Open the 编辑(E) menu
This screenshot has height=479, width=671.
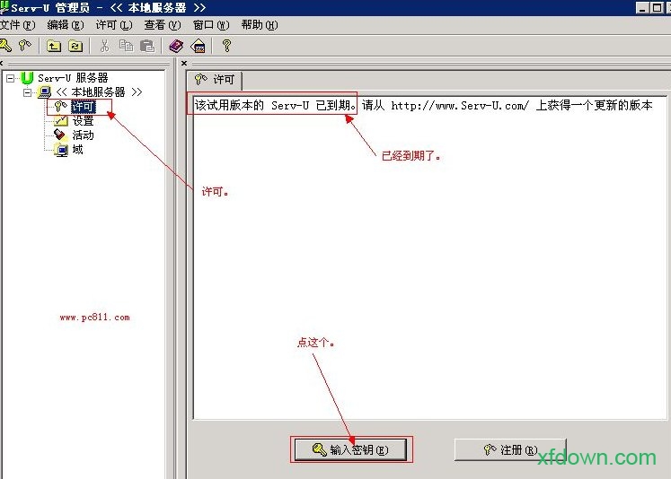click(66, 25)
